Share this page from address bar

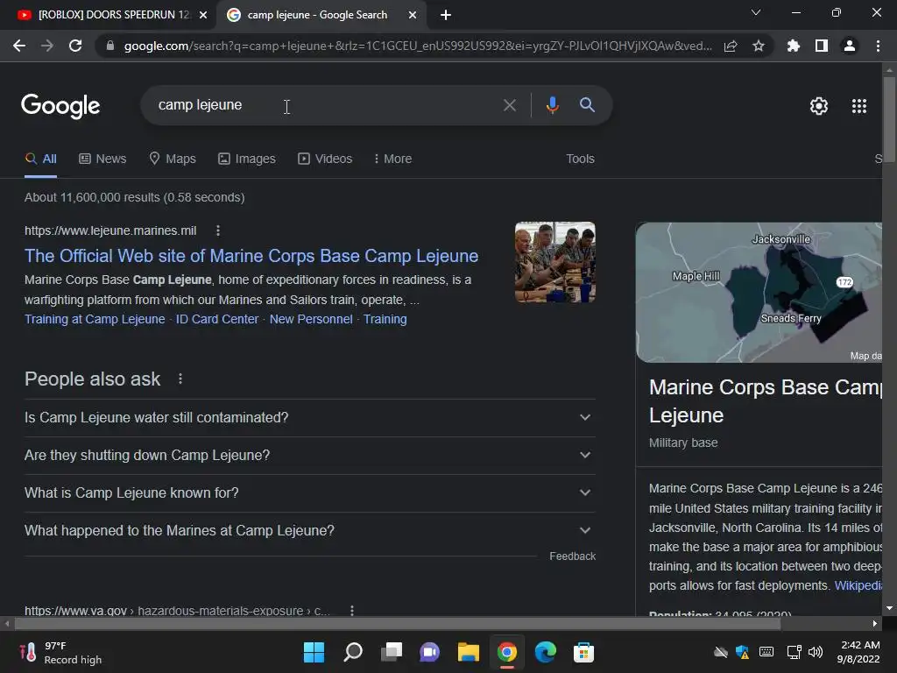click(x=731, y=46)
